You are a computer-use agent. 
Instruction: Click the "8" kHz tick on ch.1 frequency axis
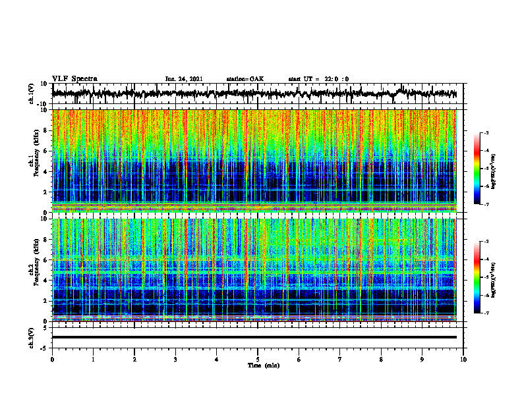pos(46,130)
